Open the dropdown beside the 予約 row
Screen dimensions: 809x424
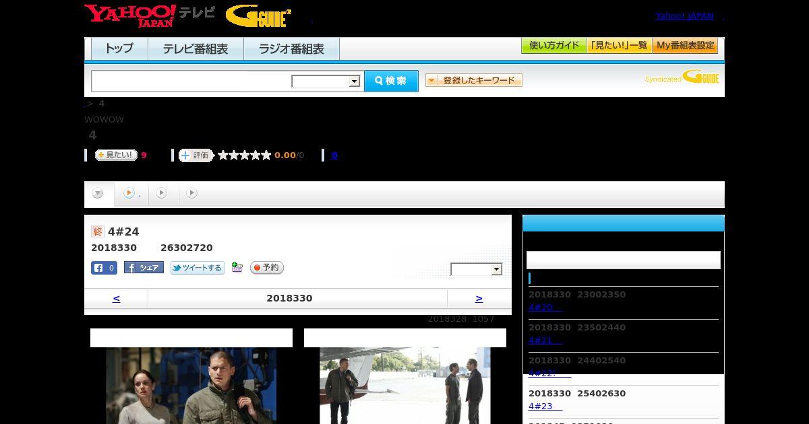(x=477, y=269)
